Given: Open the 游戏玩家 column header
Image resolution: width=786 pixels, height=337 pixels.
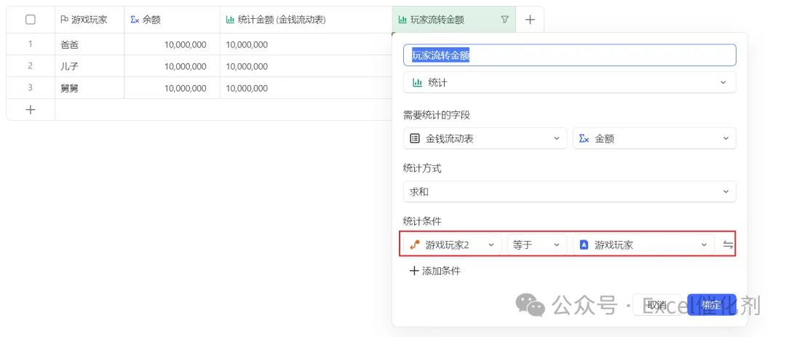Looking at the screenshot, I should coord(90,20).
